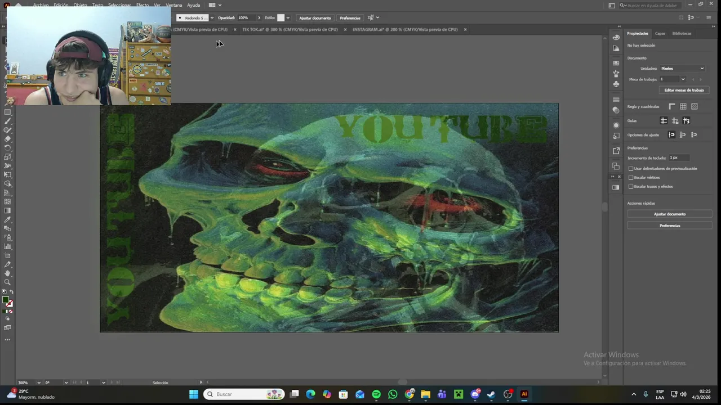Image resolution: width=721 pixels, height=405 pixels.
Task: Open Edit Toolbar three-dots button
Action: point(7,340)
